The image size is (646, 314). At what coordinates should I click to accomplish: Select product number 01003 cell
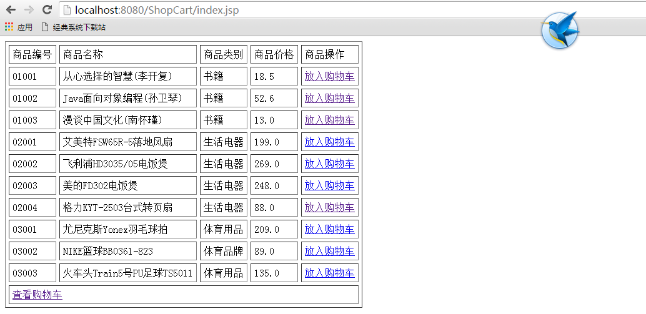(x=32, y=120)
